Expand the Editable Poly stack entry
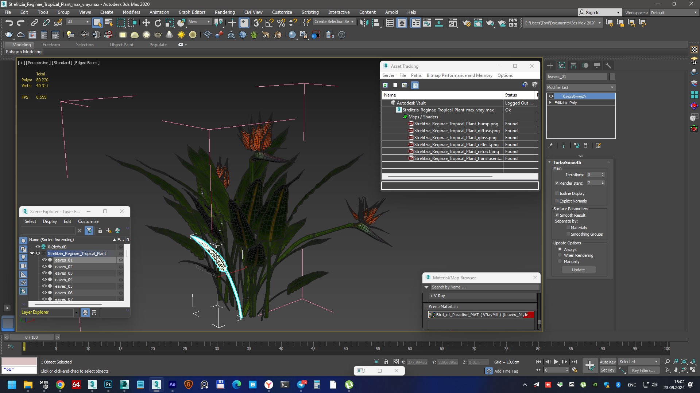Screen dimensions: 700x393 550,103
